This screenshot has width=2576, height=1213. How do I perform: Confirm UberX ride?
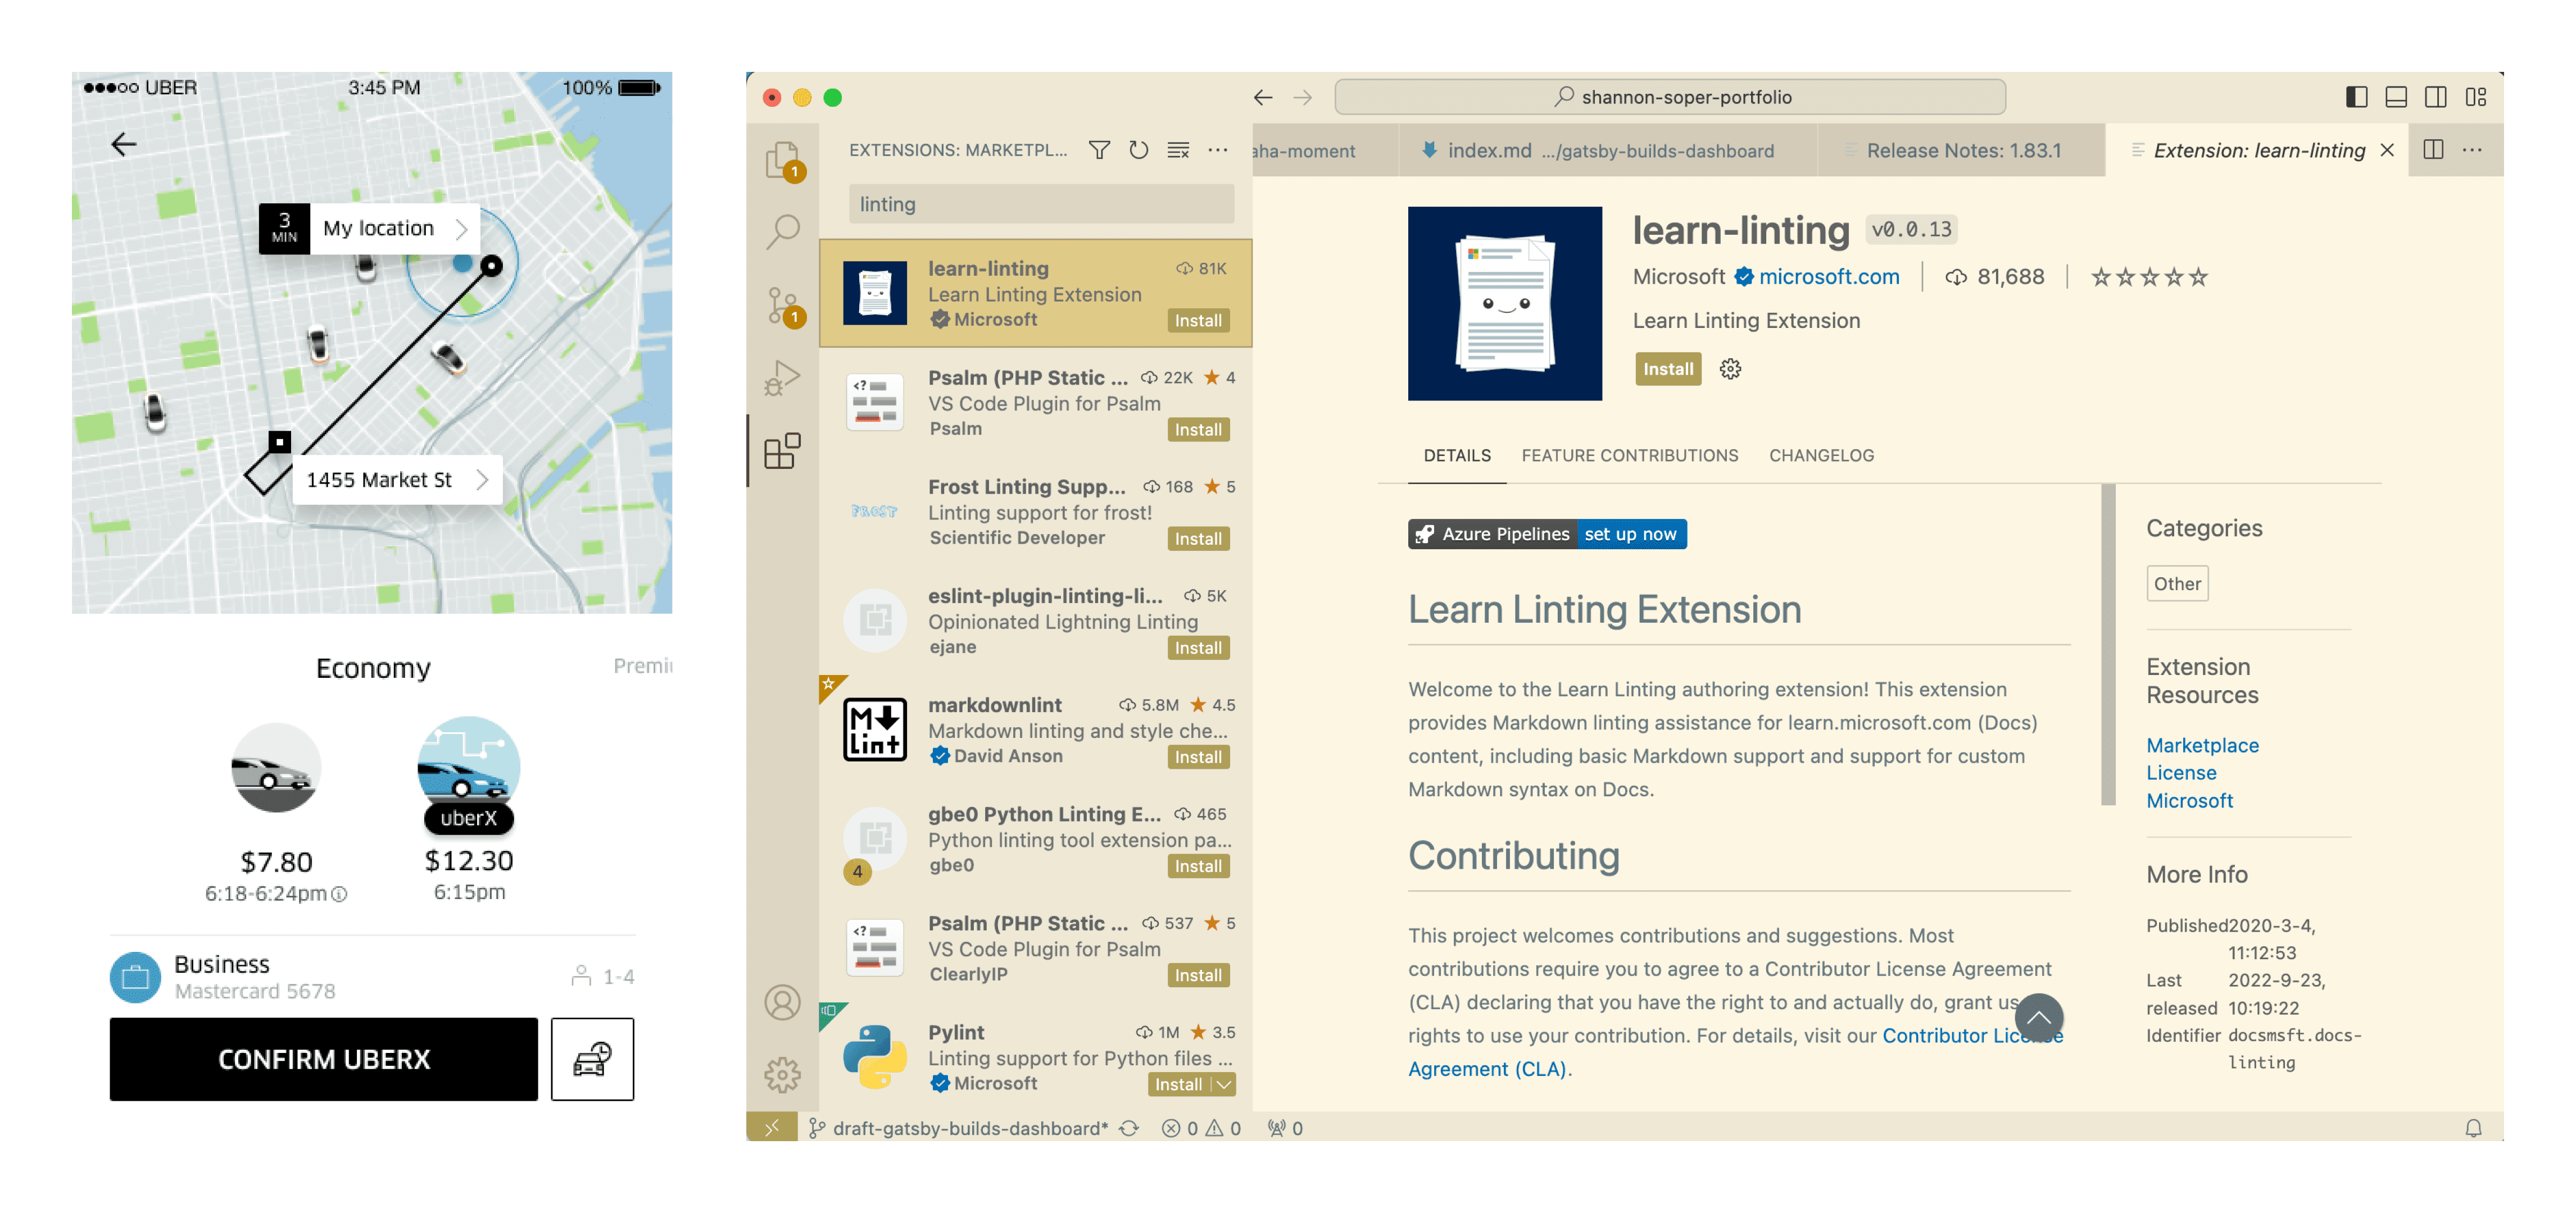tap(323, 1058)
